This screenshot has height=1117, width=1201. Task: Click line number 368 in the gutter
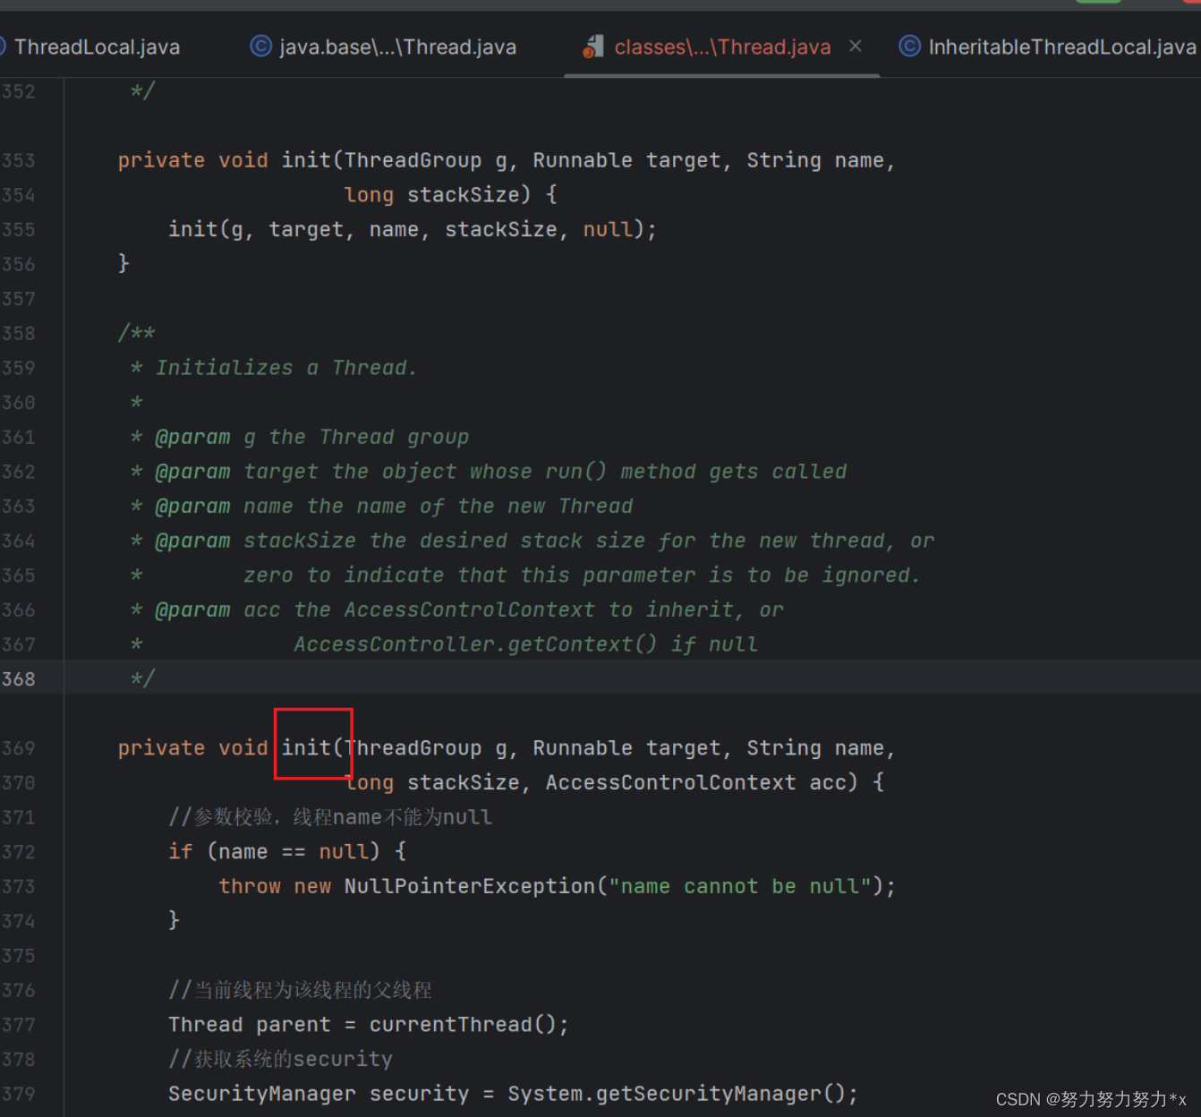(x=19, y=678)
